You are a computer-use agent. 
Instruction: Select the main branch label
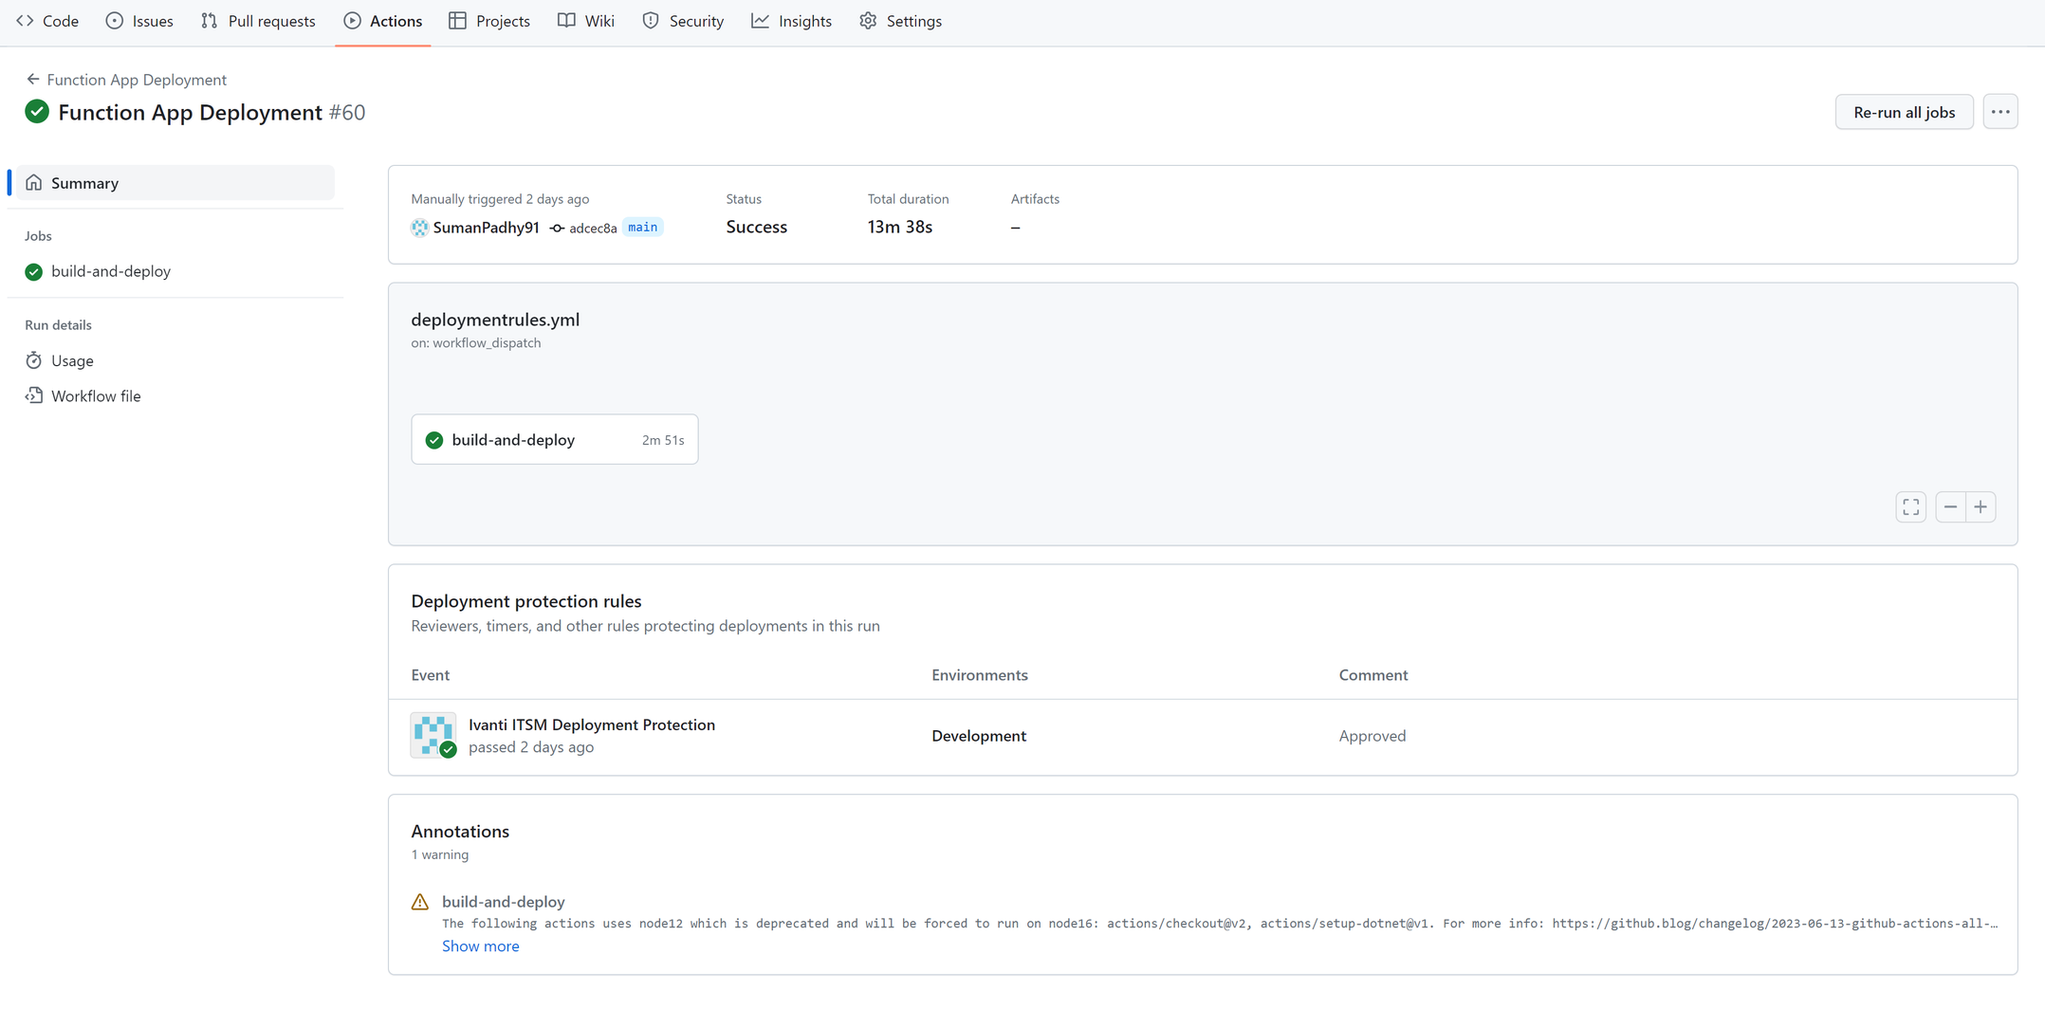pyautogui.click(x=642, y=228)
